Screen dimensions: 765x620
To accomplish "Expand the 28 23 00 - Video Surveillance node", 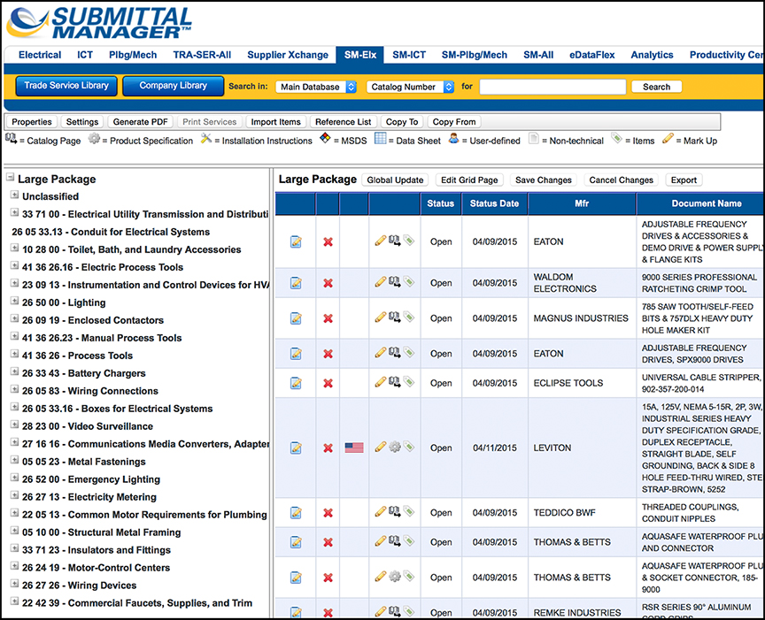I will 15,425.
